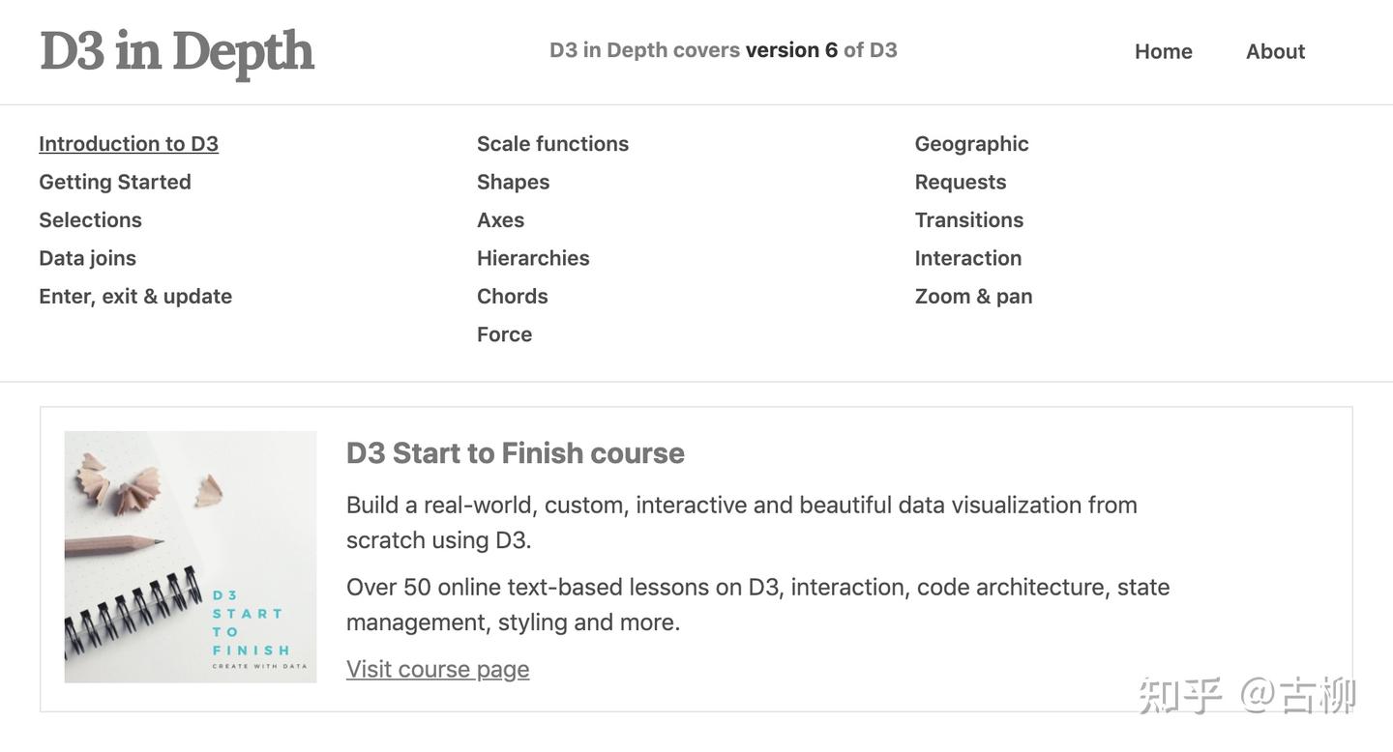Click the D3 in Depth site logo
The width and height of the screenshot is (1393, 752).
coord(177,51)
